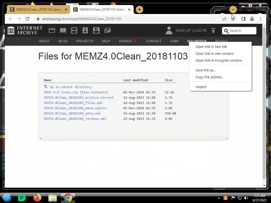Open MEMZ4.0Clean_20181103_meta.xml
Image resolution: width=271 pixels, height=203 pixels.
pyautogui.click(x=72, y=113)
